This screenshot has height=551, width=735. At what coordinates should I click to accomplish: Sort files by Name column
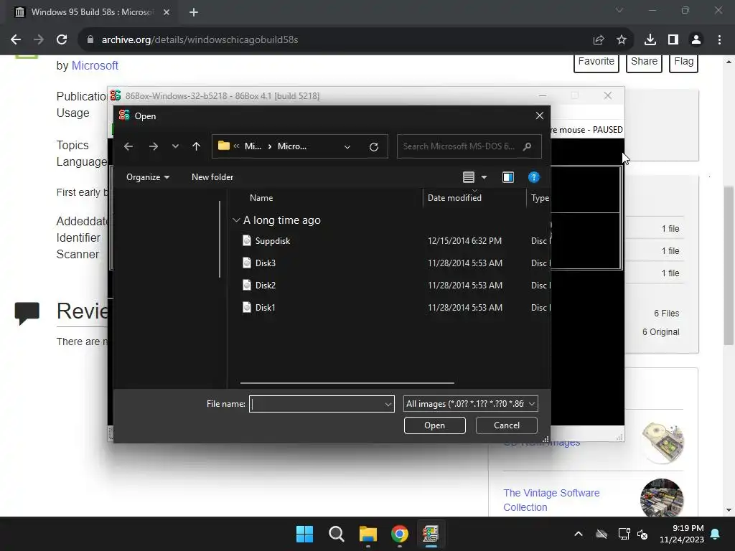(261, 198)
